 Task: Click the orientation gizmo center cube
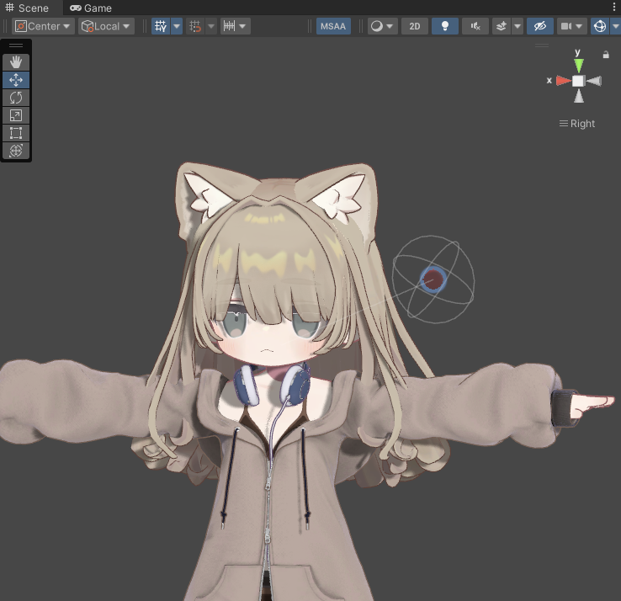[x=578, y=81]
